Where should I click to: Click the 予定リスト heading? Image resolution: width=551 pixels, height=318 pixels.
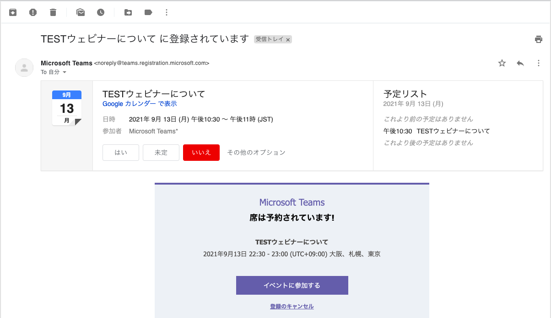pos(405,94)
